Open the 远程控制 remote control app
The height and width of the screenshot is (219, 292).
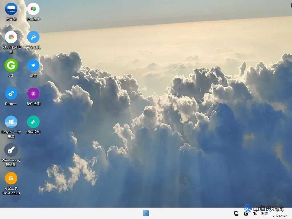pos(33,123)
